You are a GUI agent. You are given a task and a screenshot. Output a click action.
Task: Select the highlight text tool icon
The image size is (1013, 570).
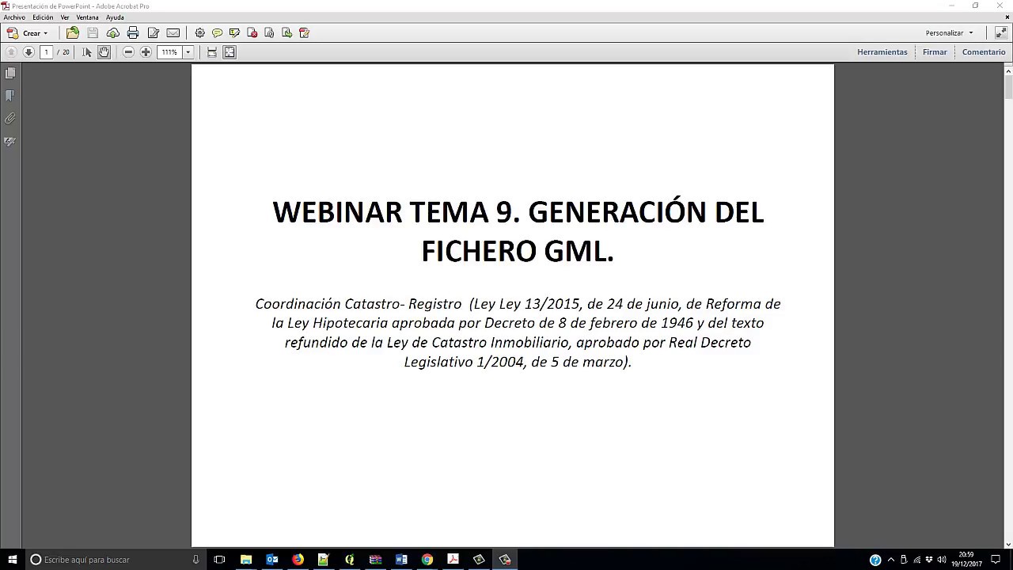click(234, 32)
